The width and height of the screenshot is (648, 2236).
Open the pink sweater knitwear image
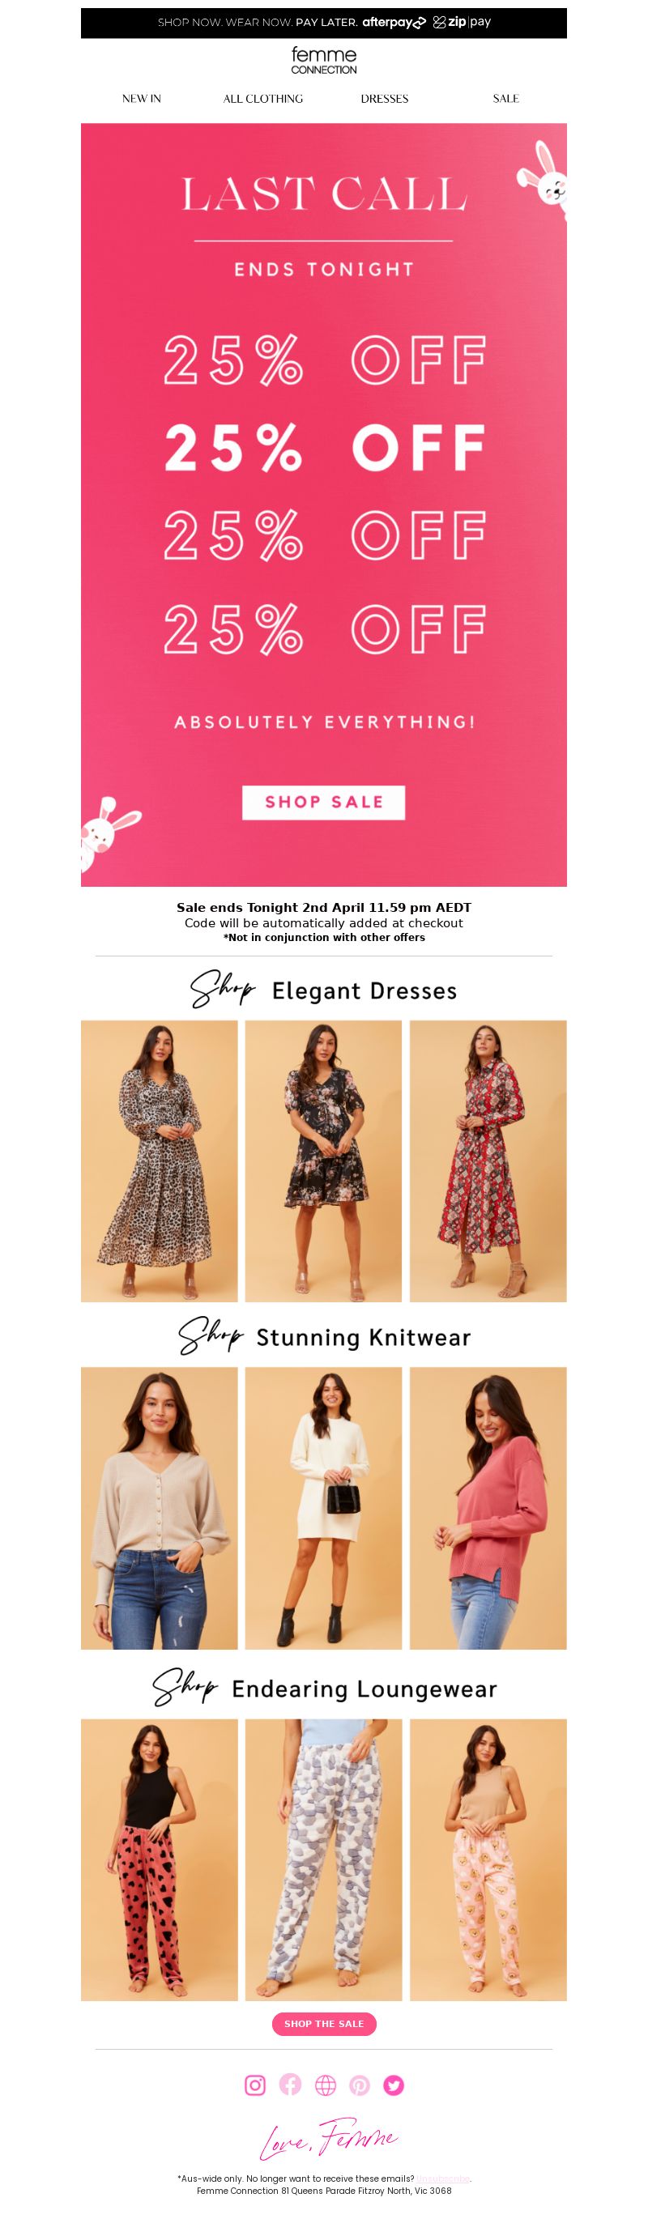(x=488, y=1508)
